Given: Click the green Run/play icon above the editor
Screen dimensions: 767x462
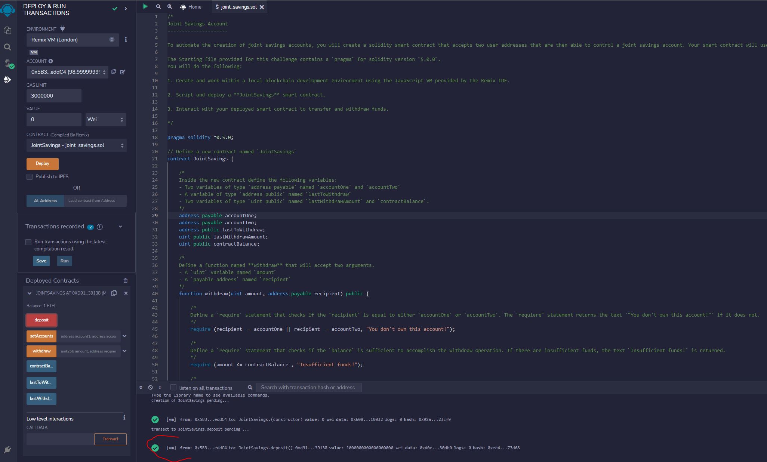Looking at the screenshot, I should click(145, 7).
